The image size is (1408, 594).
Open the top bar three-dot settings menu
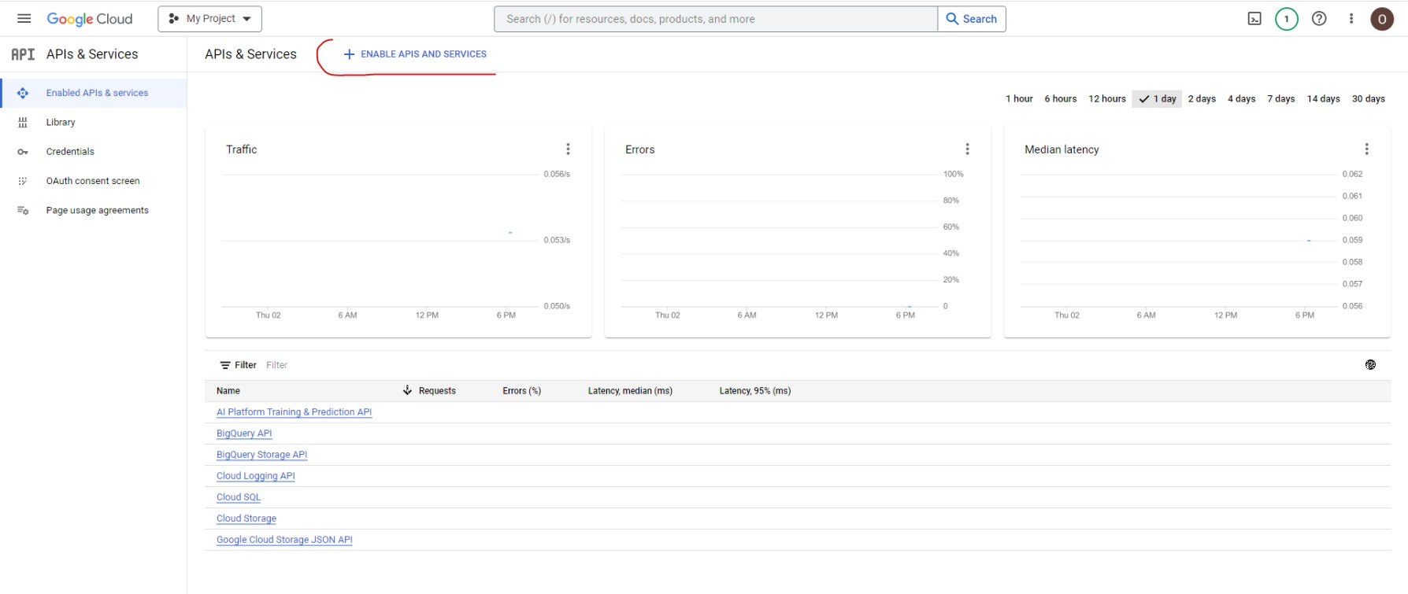pos(1351,19)
